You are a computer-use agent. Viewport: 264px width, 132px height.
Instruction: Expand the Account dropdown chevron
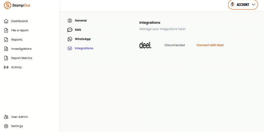(x=253, y=5)
